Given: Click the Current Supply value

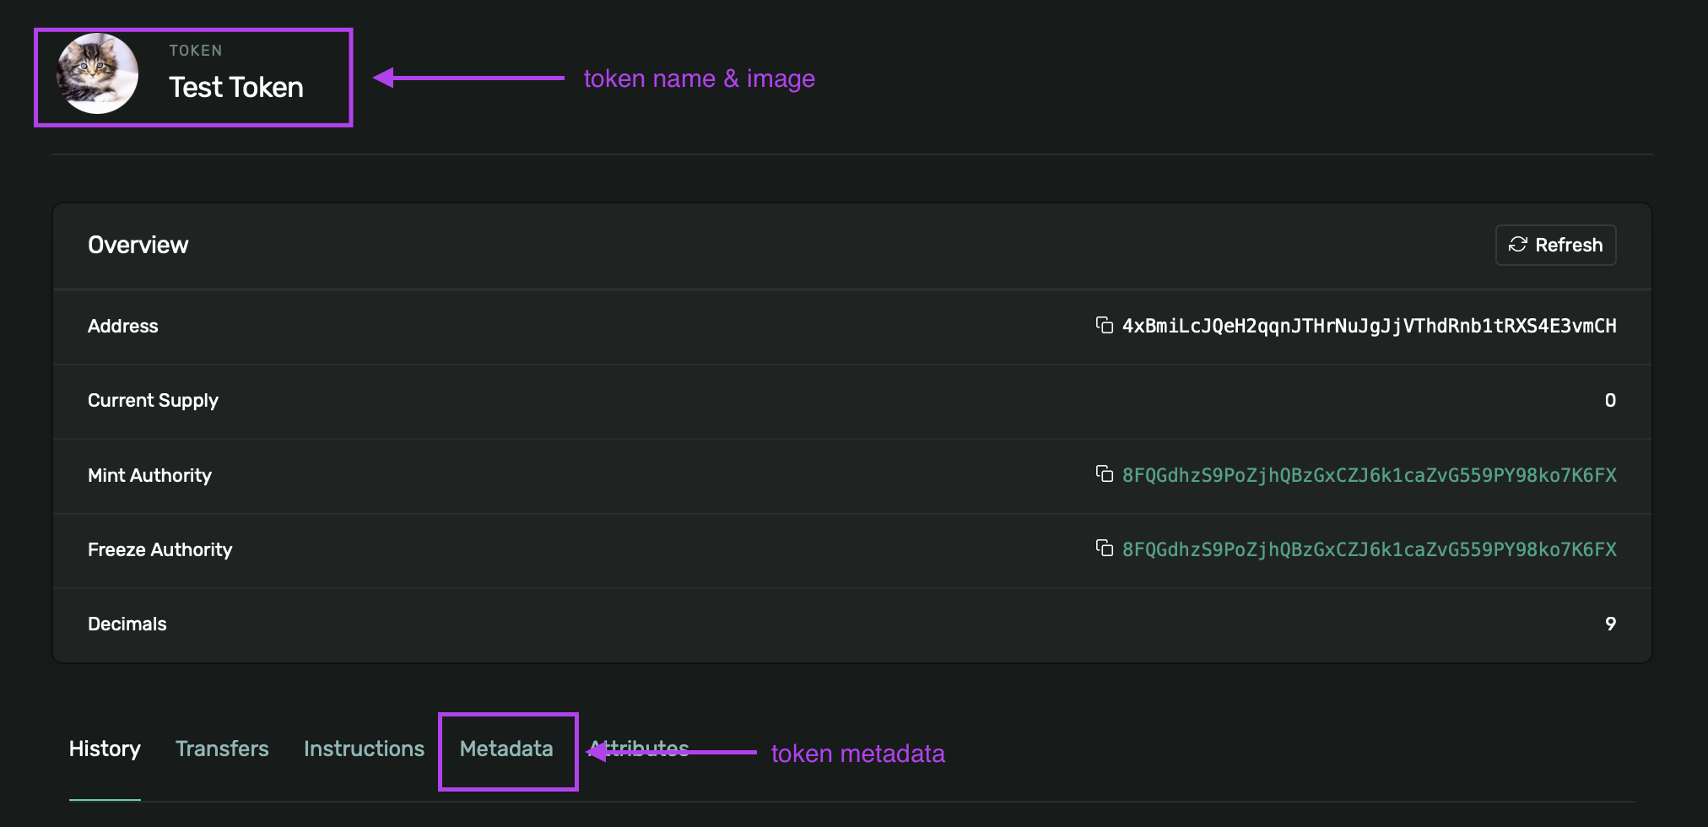Looking at the screenshot, I should [1610, 401].
